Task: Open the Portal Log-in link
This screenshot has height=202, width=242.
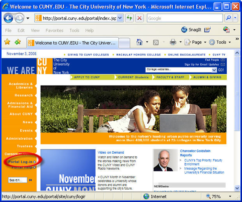Action: click(20, 162)
